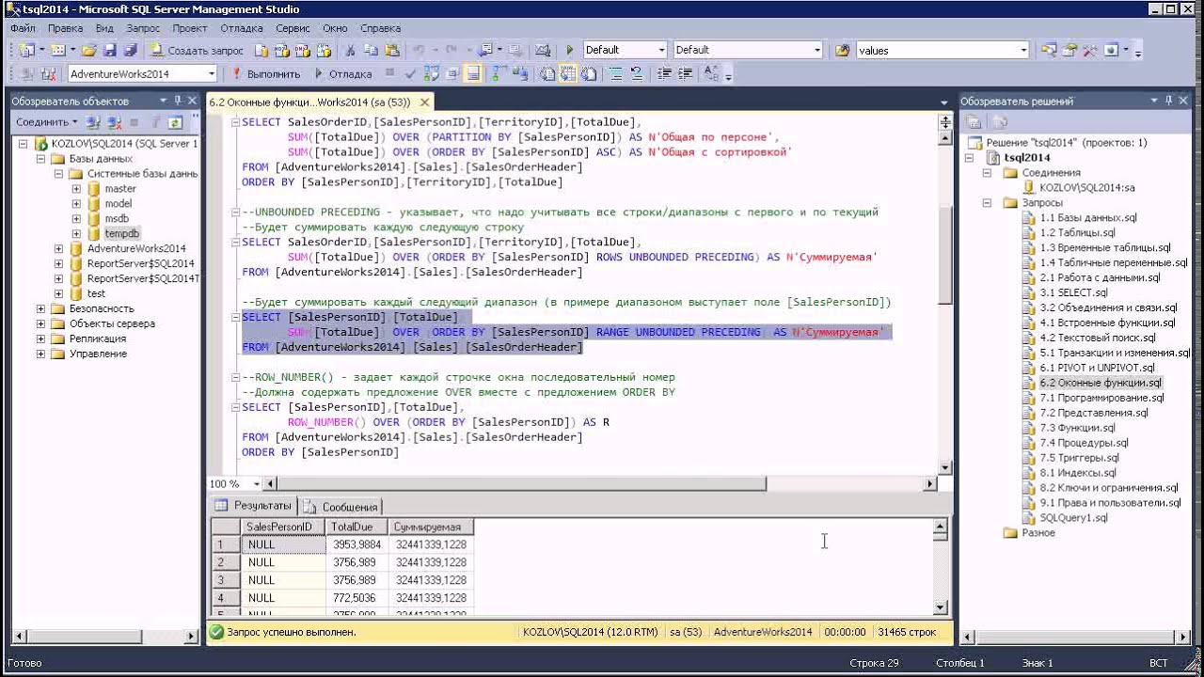Open the second Default platform dropdown
The height and width of the screenshot is (677, 1204).
click(x=816, y=50)
